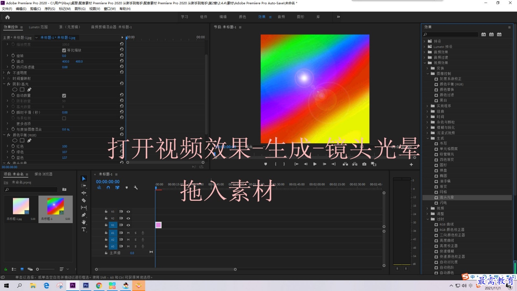
Task: Select the 四色渐变 effect
Action: point(447,159)
